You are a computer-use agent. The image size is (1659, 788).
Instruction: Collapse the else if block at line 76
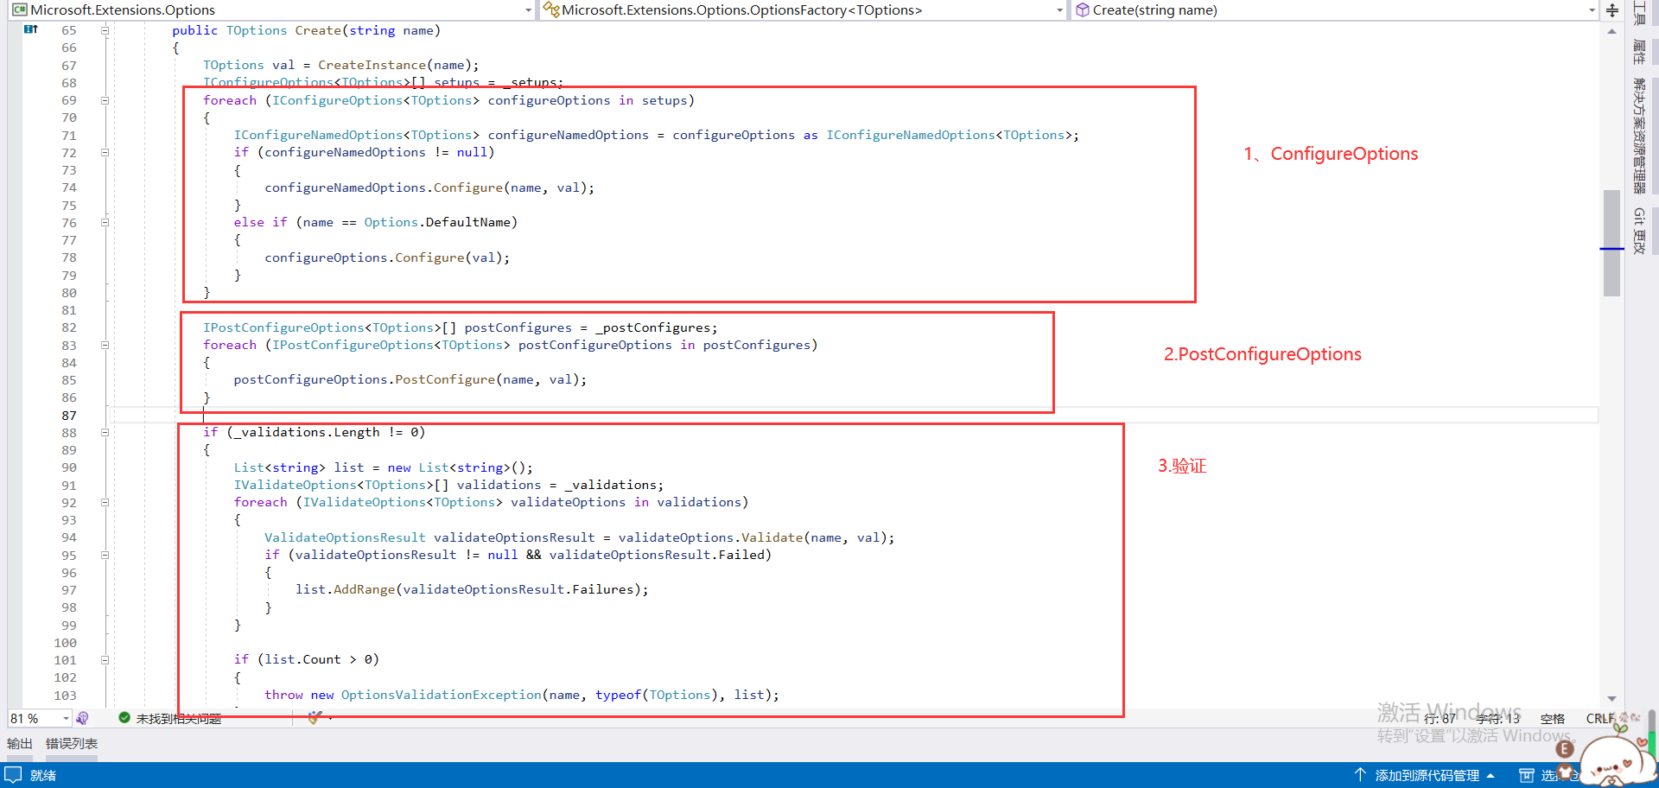(x=105, y=223)
